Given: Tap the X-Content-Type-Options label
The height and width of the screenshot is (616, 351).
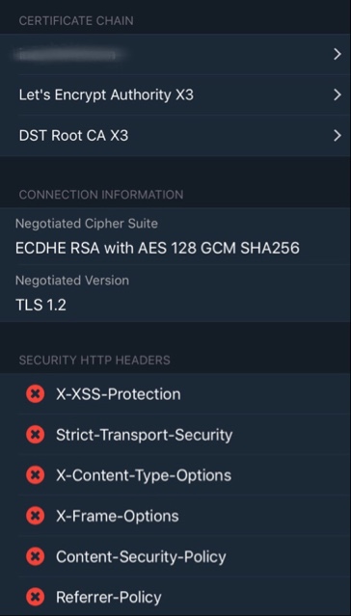Looking at the screenshot, I should click(x=144, y=475).
